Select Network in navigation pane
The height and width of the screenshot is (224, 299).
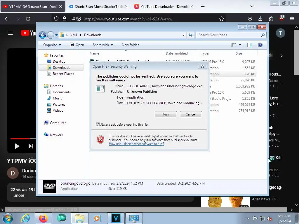[x=54, y=135]
